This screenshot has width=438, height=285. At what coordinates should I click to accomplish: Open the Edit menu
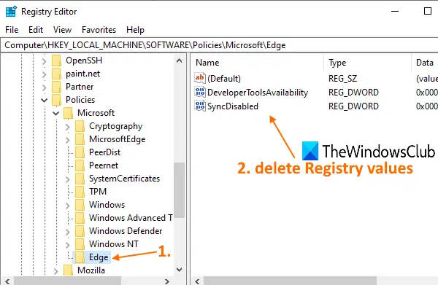36,30
